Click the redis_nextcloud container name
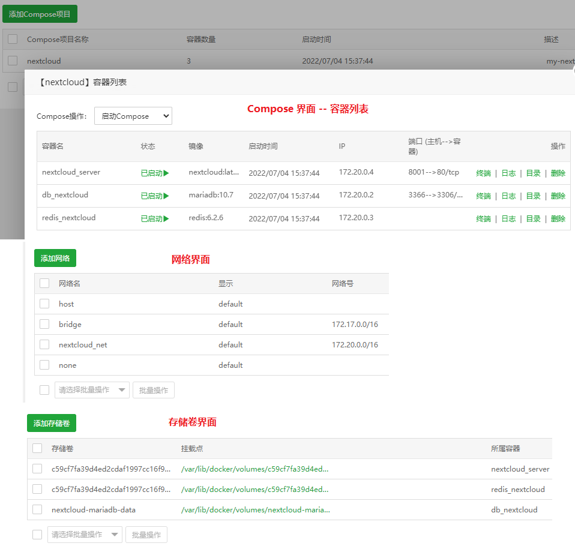Viewport: 575px width, 552px height. tap(68, 217)
